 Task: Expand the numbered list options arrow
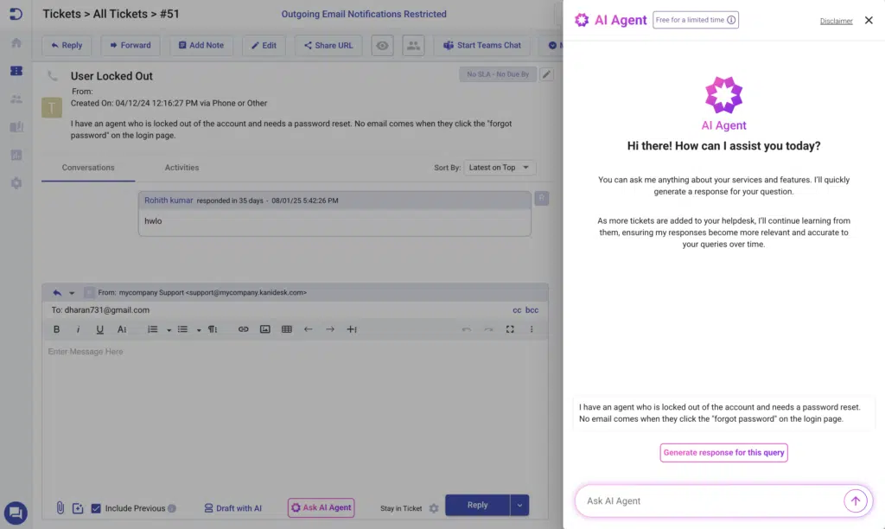pyautogui.click(x=168, y=329)
